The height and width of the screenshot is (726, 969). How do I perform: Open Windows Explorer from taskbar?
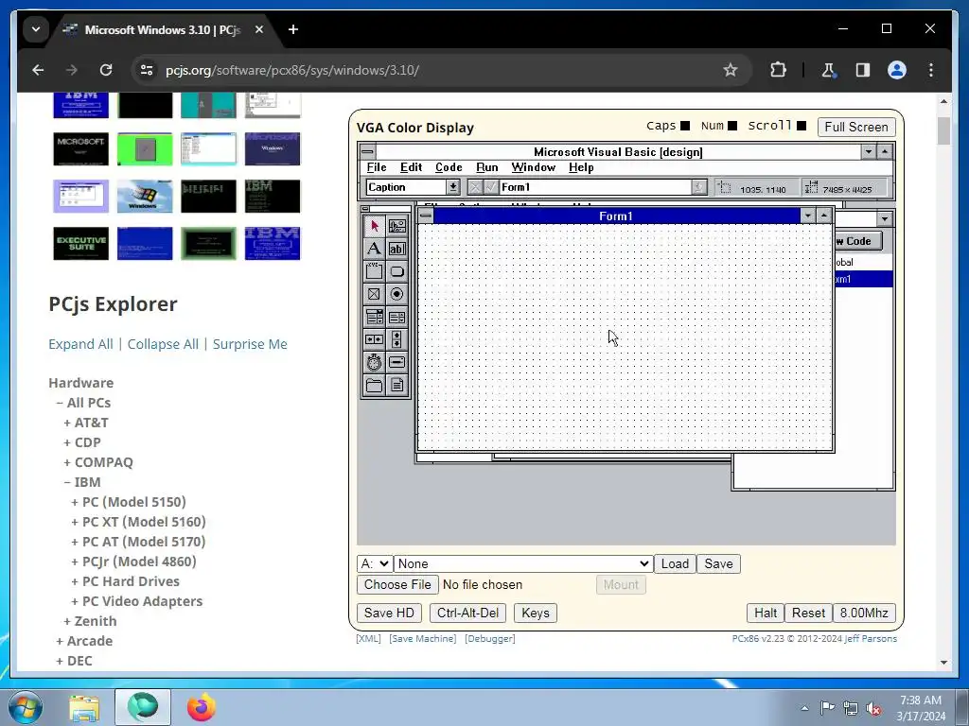pyautogui.click(x=84, y=707)
